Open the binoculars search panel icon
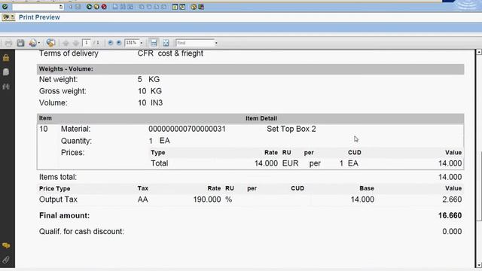This screenshot has width=482, height=271. coord(6,87)
